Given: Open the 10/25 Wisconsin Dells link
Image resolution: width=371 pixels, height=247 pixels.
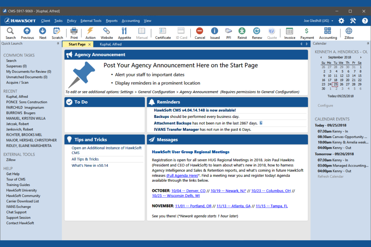Looking at the screenshot, I should click(x=176, y=196).
